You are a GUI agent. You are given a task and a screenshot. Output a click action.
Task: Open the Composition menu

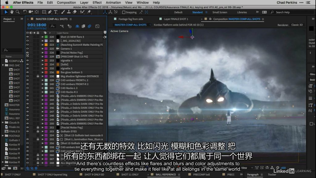tap(66, 2)
